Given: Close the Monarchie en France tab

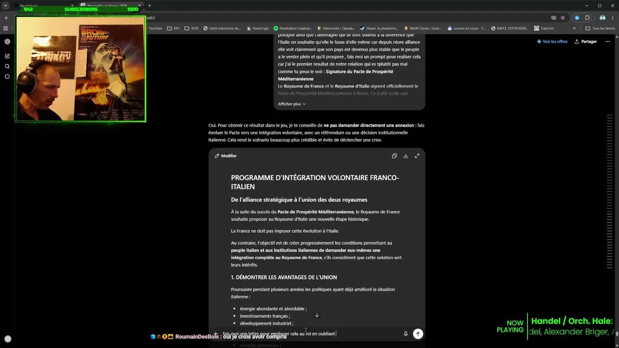Looking at the screenshot, I should (x=139, y=6).
